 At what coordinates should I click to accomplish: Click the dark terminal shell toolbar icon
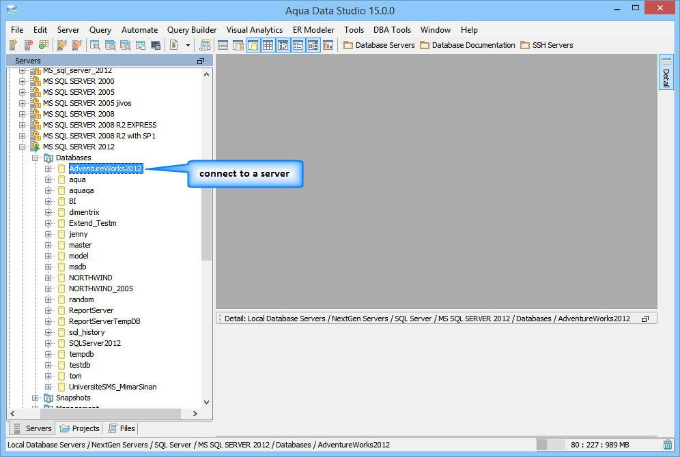tap(156, 44)
